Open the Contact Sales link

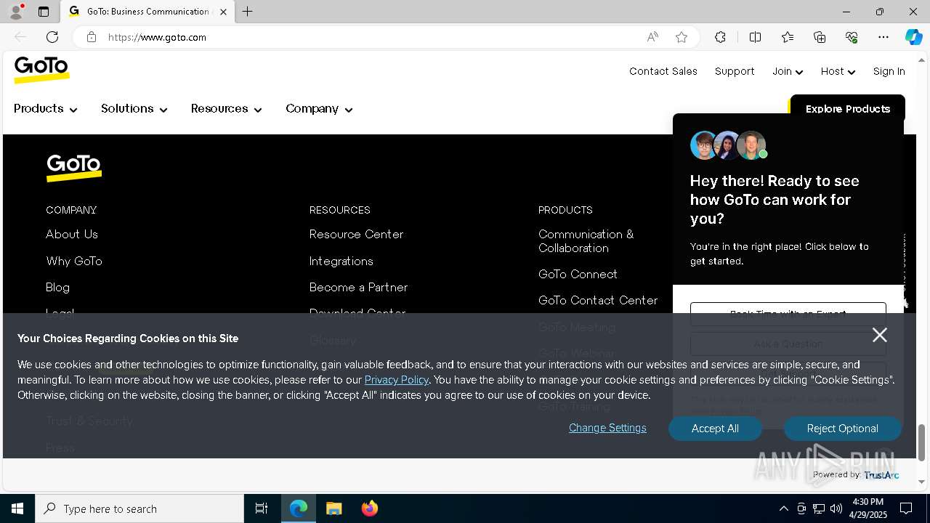[x=663, y=71]
